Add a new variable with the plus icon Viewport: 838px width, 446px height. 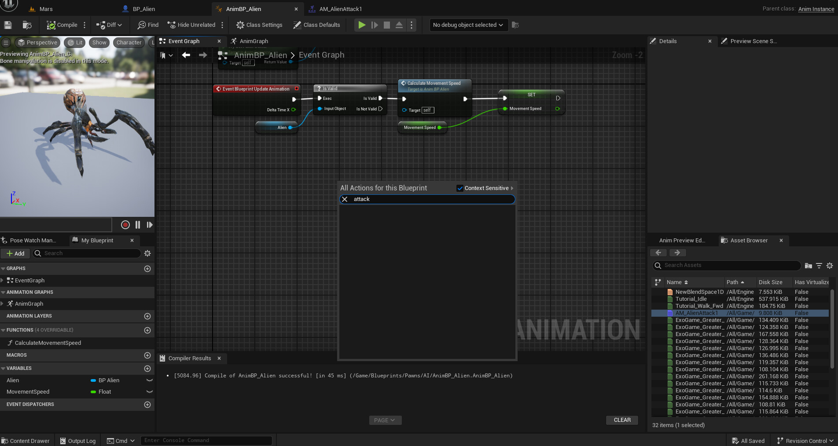[147, 369]
